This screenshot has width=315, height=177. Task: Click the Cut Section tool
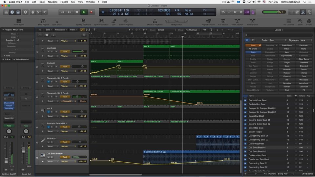(223, 22)
